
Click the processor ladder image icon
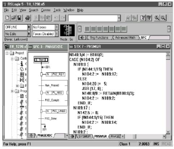click(68, 30)
